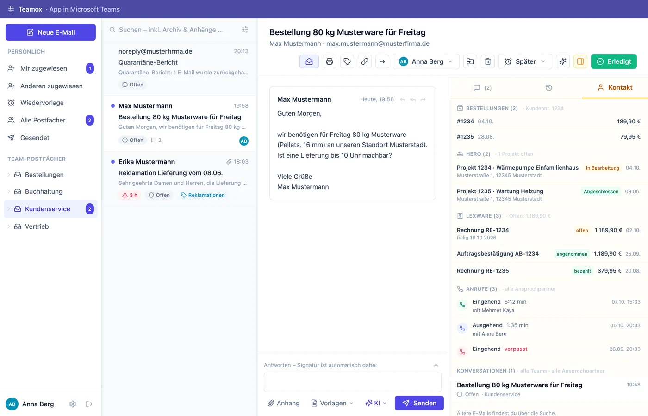Expand the Buchhaltung mailbox tree arrow

9,191
